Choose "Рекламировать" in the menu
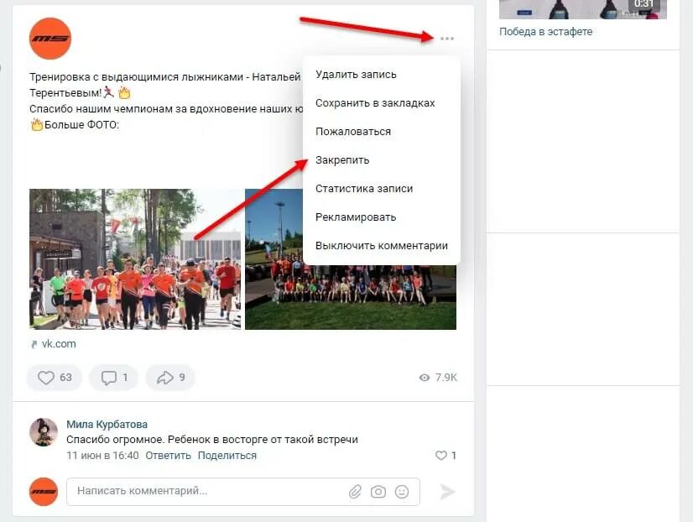Viewport: 693px width, 522px height. pos(356,217)
